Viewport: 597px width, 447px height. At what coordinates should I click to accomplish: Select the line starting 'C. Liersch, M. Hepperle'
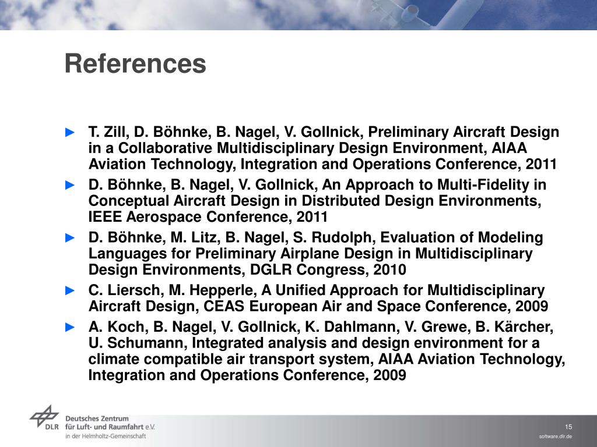317,290
